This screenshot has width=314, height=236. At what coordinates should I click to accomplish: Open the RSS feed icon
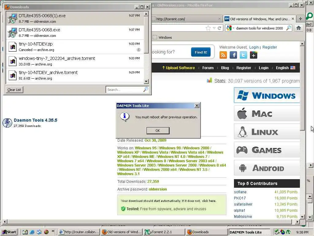point(223,55)
